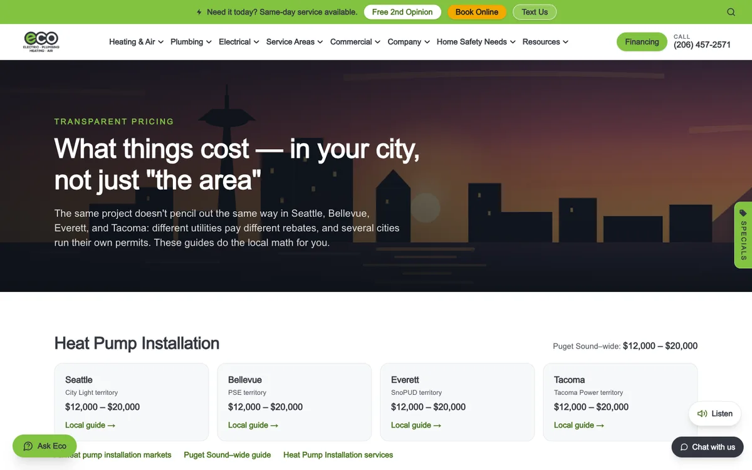Open the Commercial menu
752x470 pixels.
point(355,42)
